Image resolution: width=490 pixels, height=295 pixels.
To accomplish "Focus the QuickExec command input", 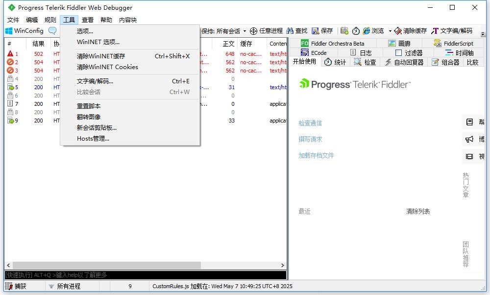I will (146, 275).
